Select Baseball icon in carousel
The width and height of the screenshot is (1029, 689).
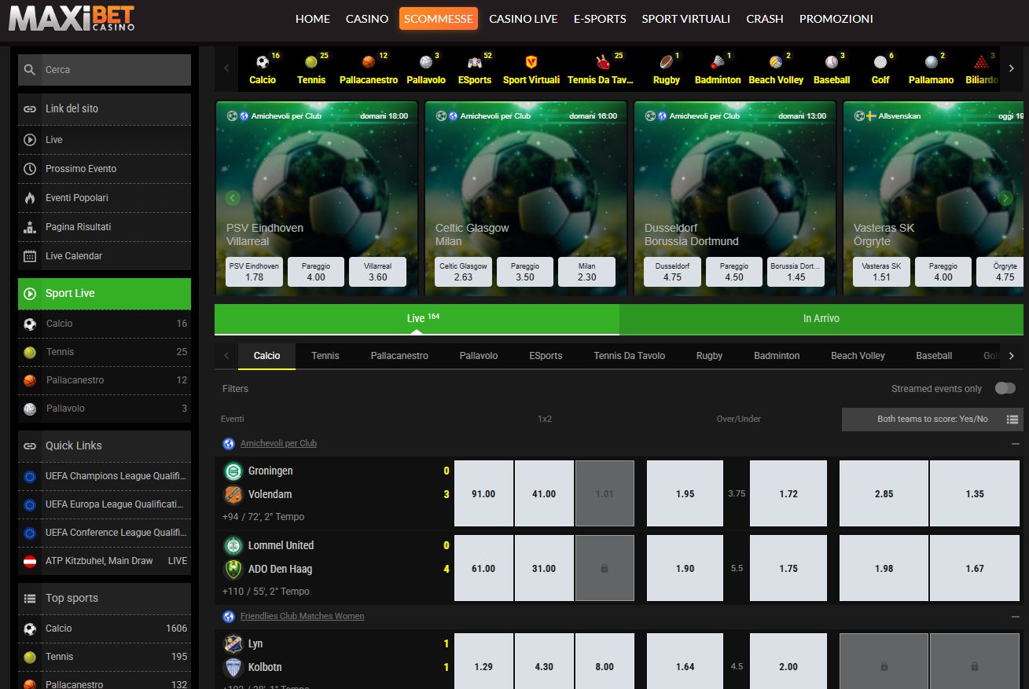click(832, 62)
